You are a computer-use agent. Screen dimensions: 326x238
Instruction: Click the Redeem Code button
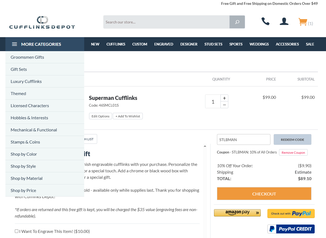tap(293, 139)
